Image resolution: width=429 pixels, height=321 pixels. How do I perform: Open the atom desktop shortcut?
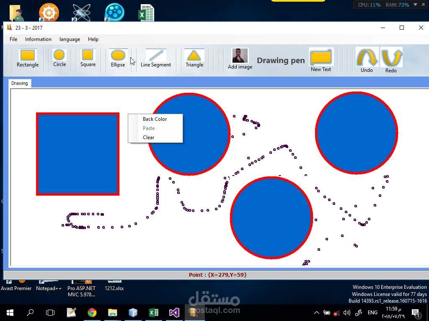[82, 12]
